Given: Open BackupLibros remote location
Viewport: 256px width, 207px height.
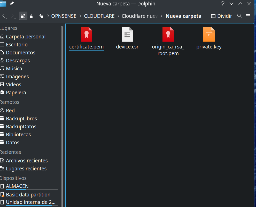Looking at the screenshot, I should click(21, 119).
